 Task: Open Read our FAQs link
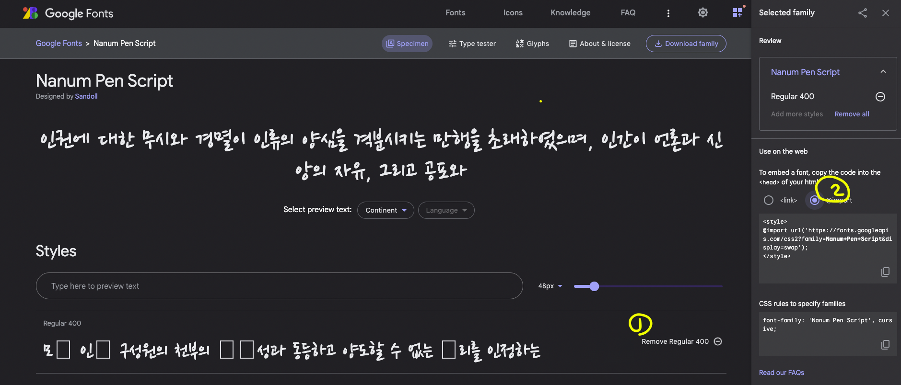782,373
